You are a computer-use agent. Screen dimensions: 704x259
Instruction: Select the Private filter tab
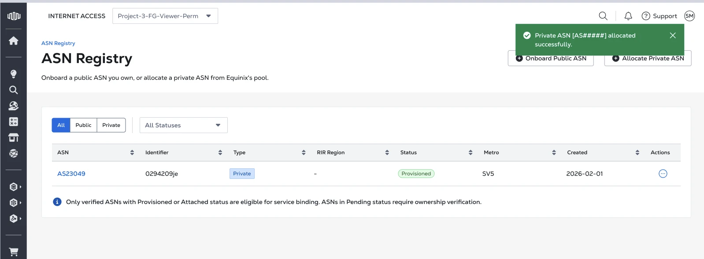(111, 125)
